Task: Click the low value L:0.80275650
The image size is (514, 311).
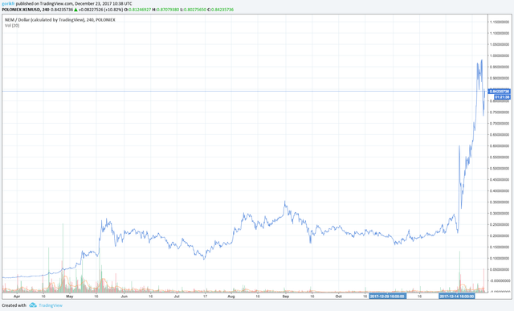Action: (193, 10)
